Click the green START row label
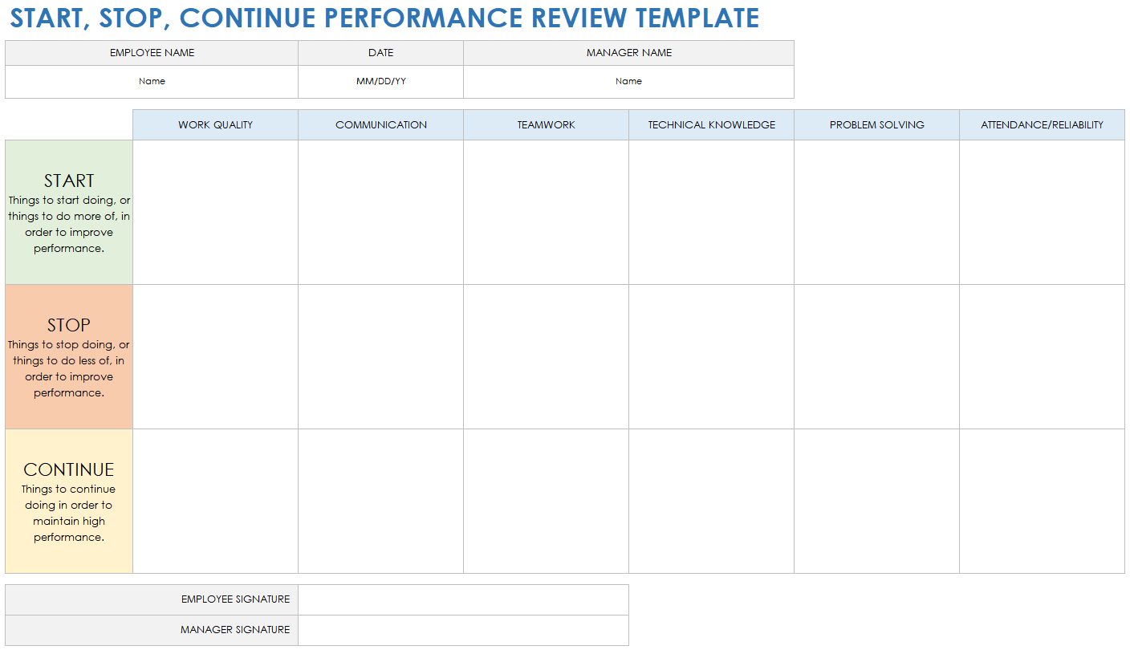The width and height of the screenshot is (1130, 650). click(x=69, y=213)
